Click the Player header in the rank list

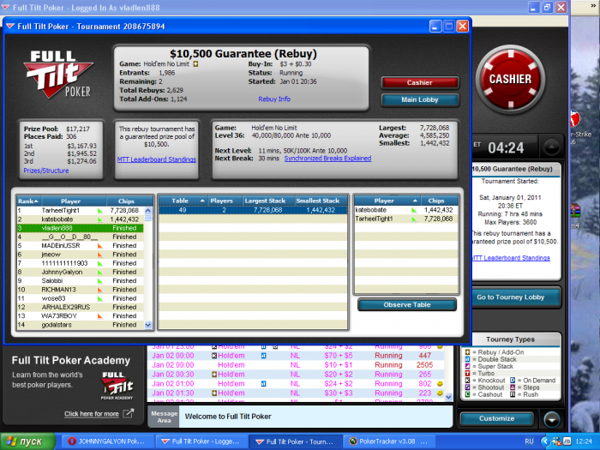74,201
